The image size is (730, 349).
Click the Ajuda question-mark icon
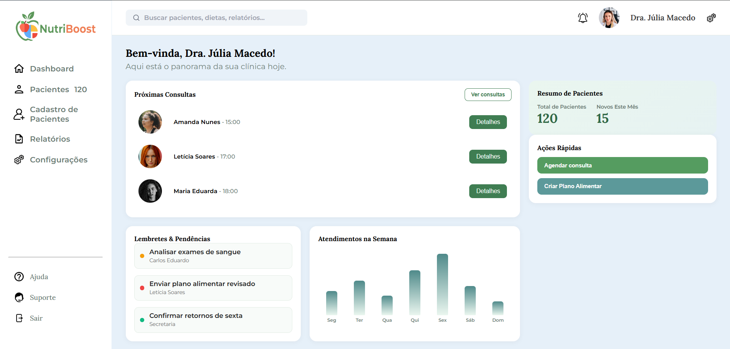click(19, 277)
